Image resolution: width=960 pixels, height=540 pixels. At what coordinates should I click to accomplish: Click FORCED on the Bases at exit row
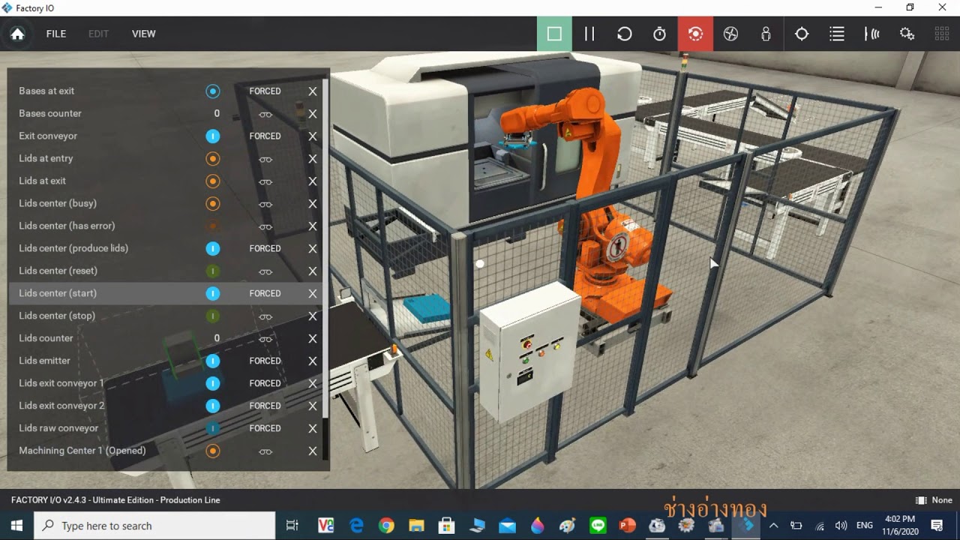(265, 91)
